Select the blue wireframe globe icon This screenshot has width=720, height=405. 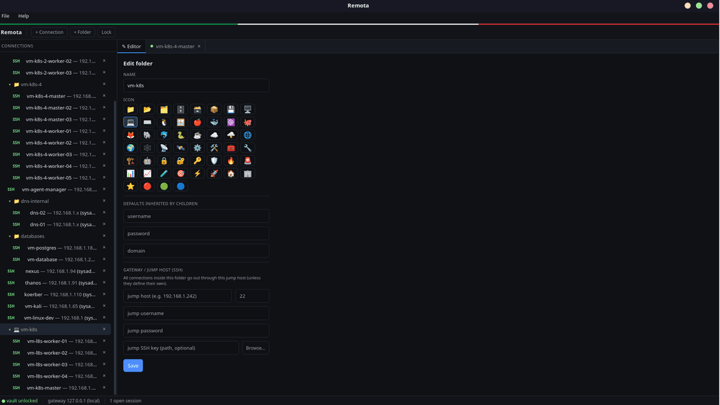[x=247, y=135]
